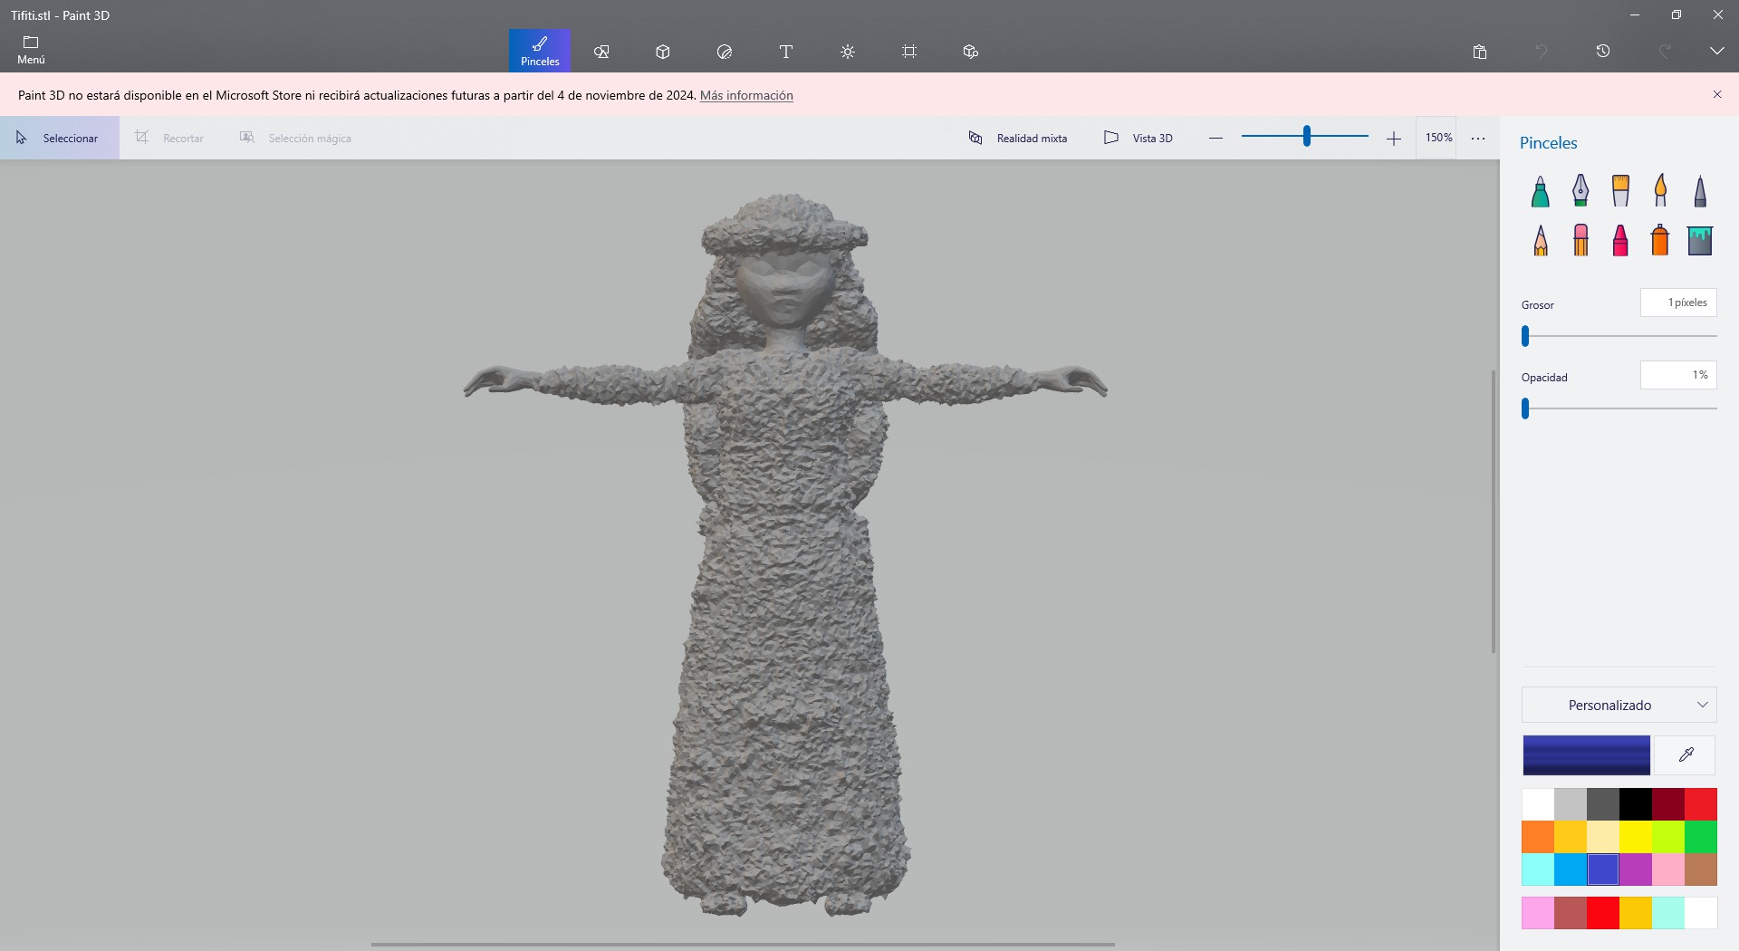Viewport: 1739px width, 951px height.
Task: Click the zoom in plus button
Action: tap(1394, 138)
